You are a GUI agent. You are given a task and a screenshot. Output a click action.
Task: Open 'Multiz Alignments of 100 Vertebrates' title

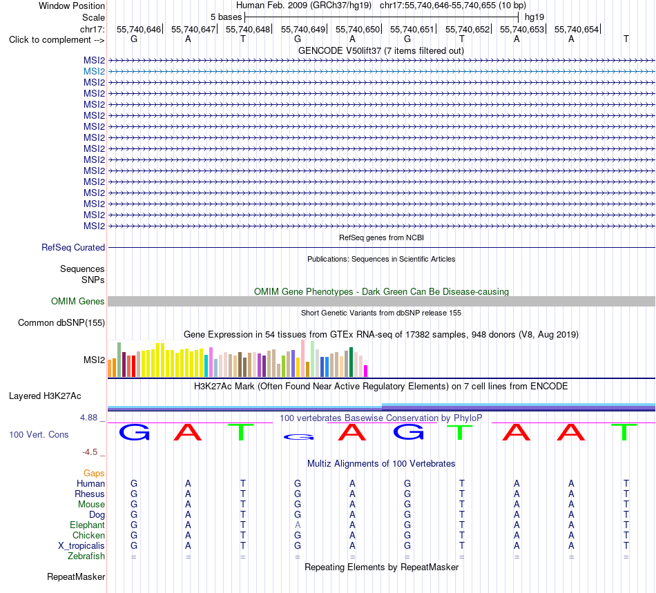point(381,463)
